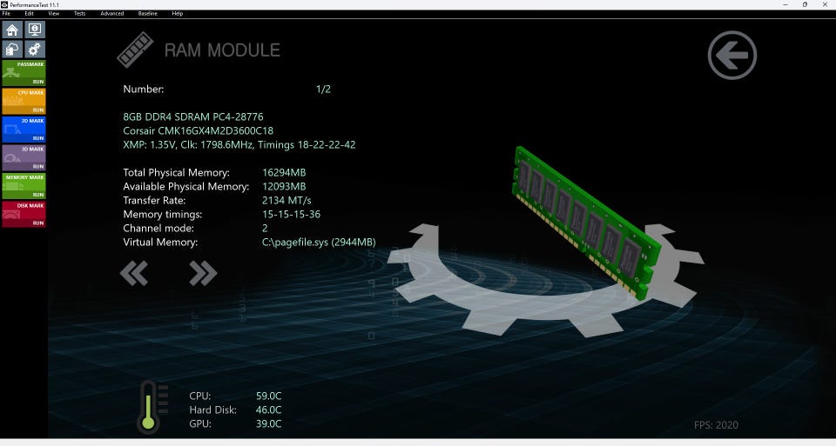Click GPU temperature 39.0C

coord(268,423)
